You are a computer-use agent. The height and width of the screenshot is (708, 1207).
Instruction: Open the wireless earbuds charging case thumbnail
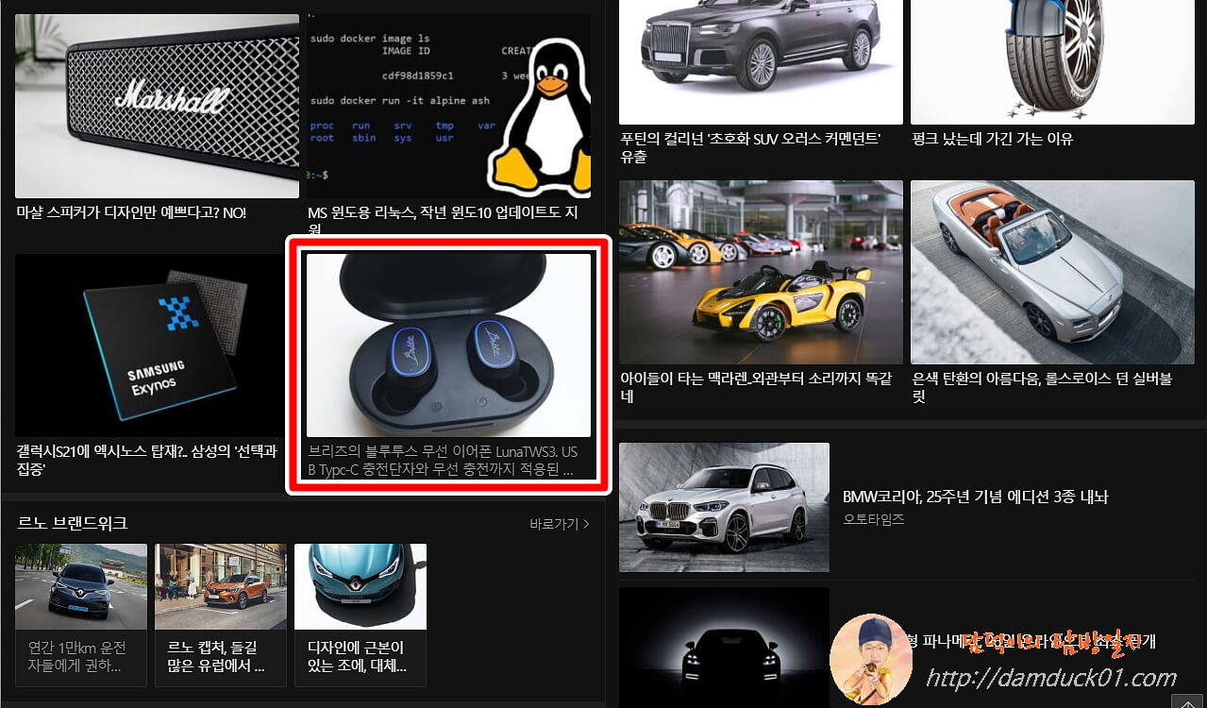[449, 346]
